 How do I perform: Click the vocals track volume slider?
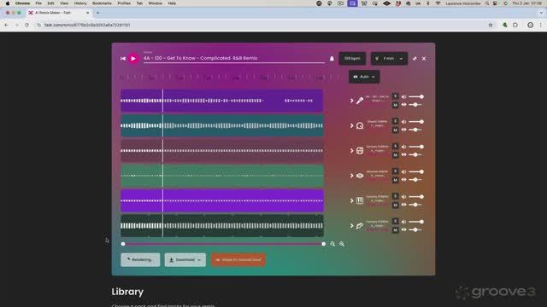416,96
